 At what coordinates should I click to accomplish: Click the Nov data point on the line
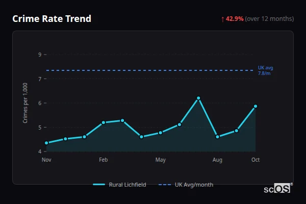46,143
